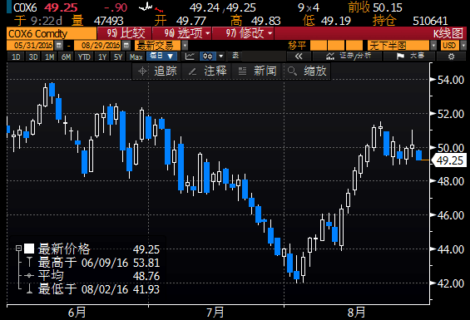This screenshot has height=320, width=470.
Task: Open the end date calendar picker
Action: coord(126,46)
